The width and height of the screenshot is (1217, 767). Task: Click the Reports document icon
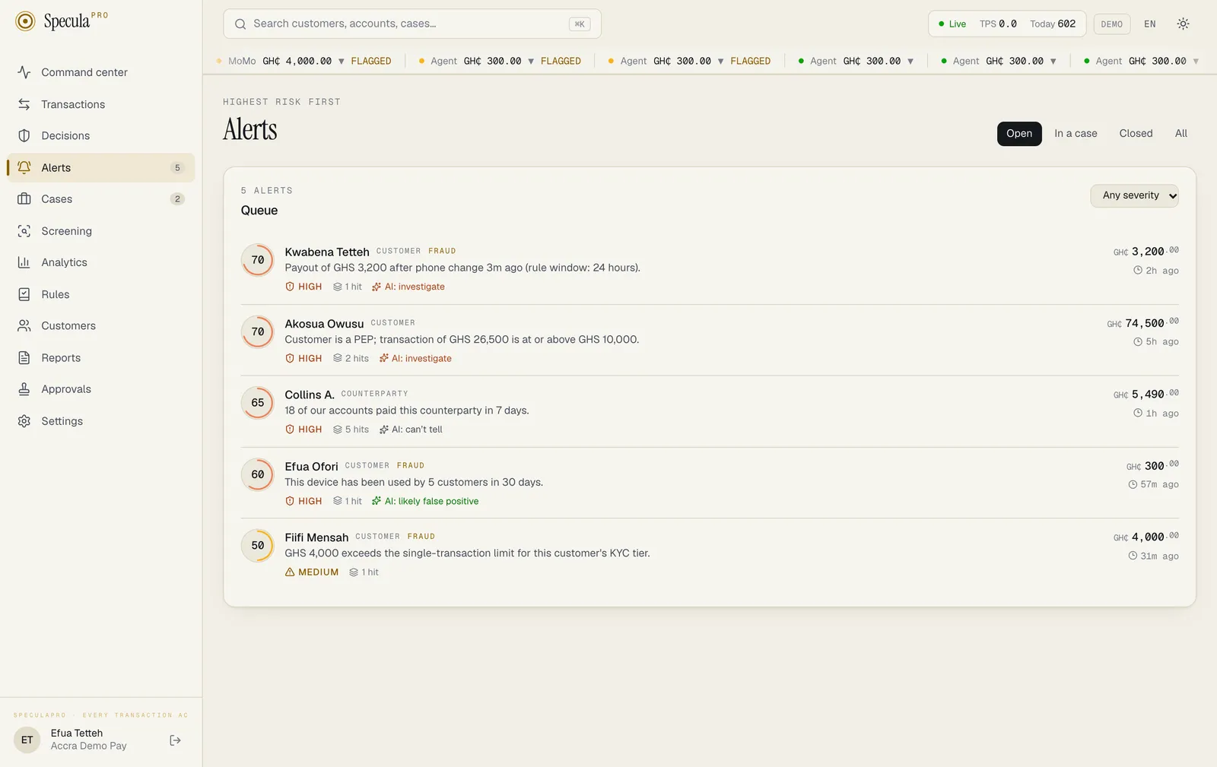(24, 357)
